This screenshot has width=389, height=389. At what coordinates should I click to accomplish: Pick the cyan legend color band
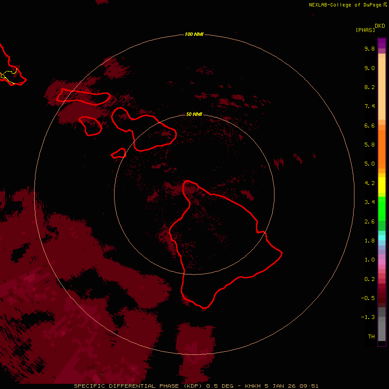[x=382, y=238]
